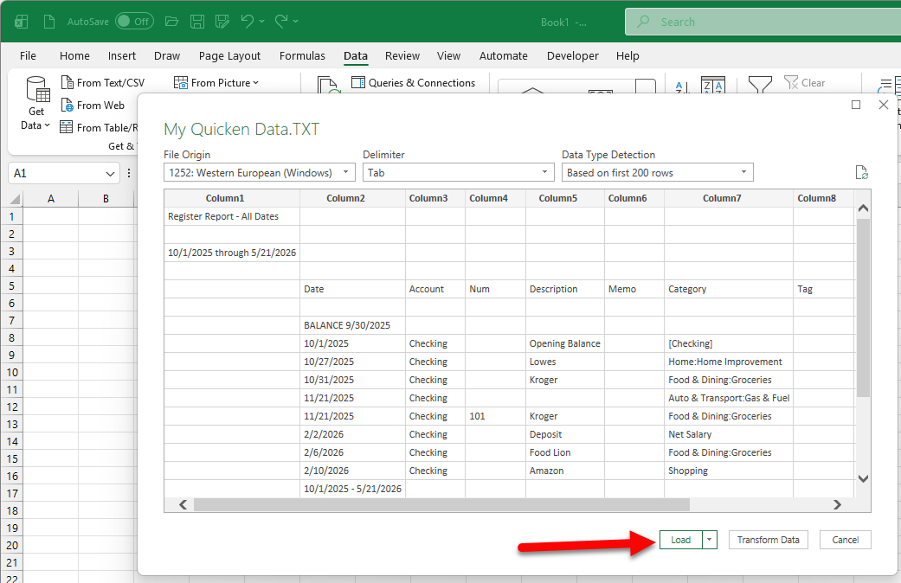Open the Draw tab
This screenshot has height=583, width=901.
[167, 55]
